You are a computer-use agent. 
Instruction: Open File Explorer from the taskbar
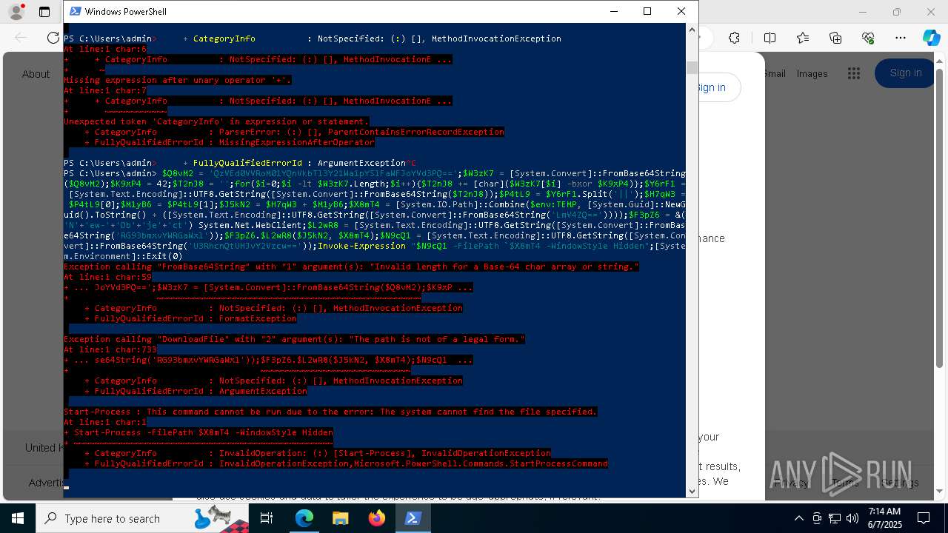[x=340, y=518]
